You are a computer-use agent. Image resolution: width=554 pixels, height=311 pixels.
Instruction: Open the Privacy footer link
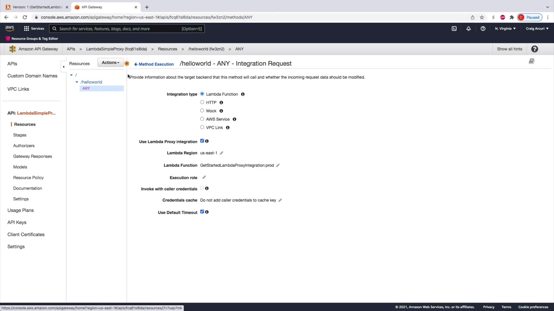tap(489, 307)
